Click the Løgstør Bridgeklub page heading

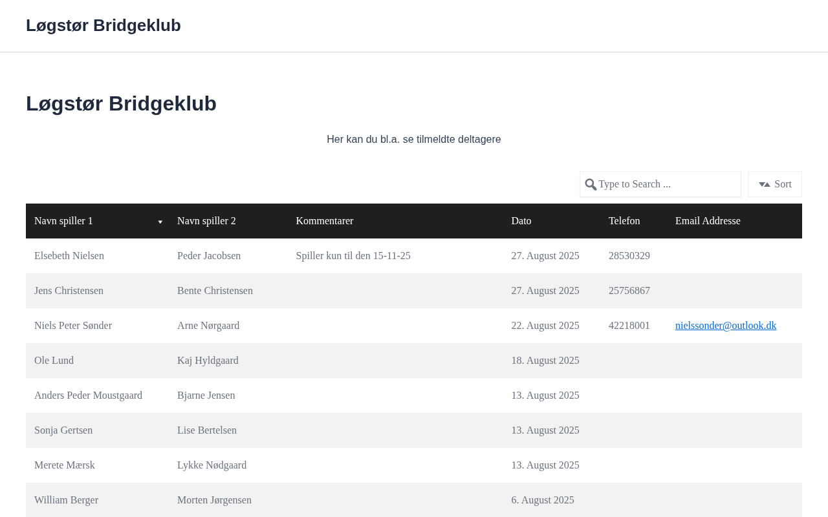[121, 103]
